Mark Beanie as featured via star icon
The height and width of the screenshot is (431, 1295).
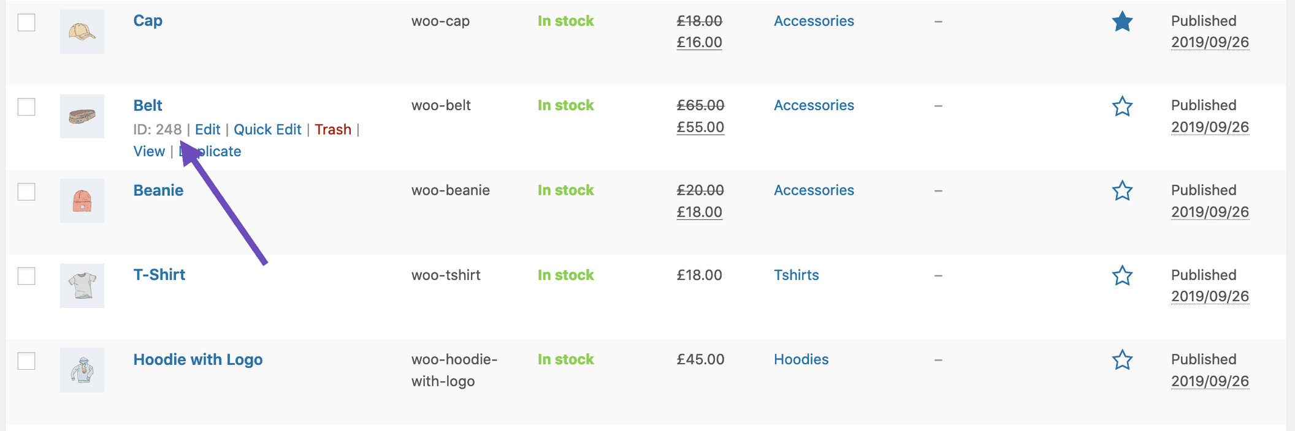pos(1122,192)
